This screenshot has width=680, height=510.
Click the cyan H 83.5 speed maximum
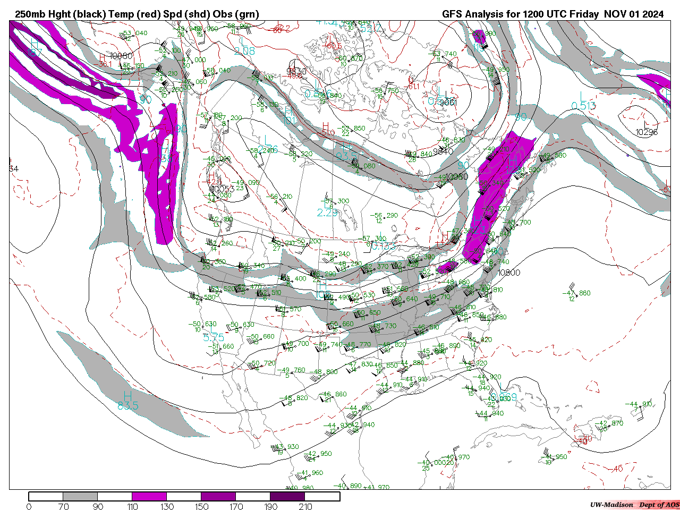tap(127, 401)
